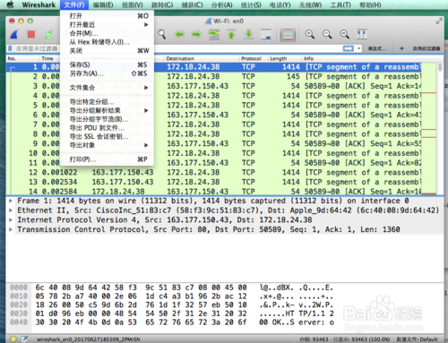Open the 统计(S) menu
This screenshot has height=343, width=448.
(x=251, y=5)
